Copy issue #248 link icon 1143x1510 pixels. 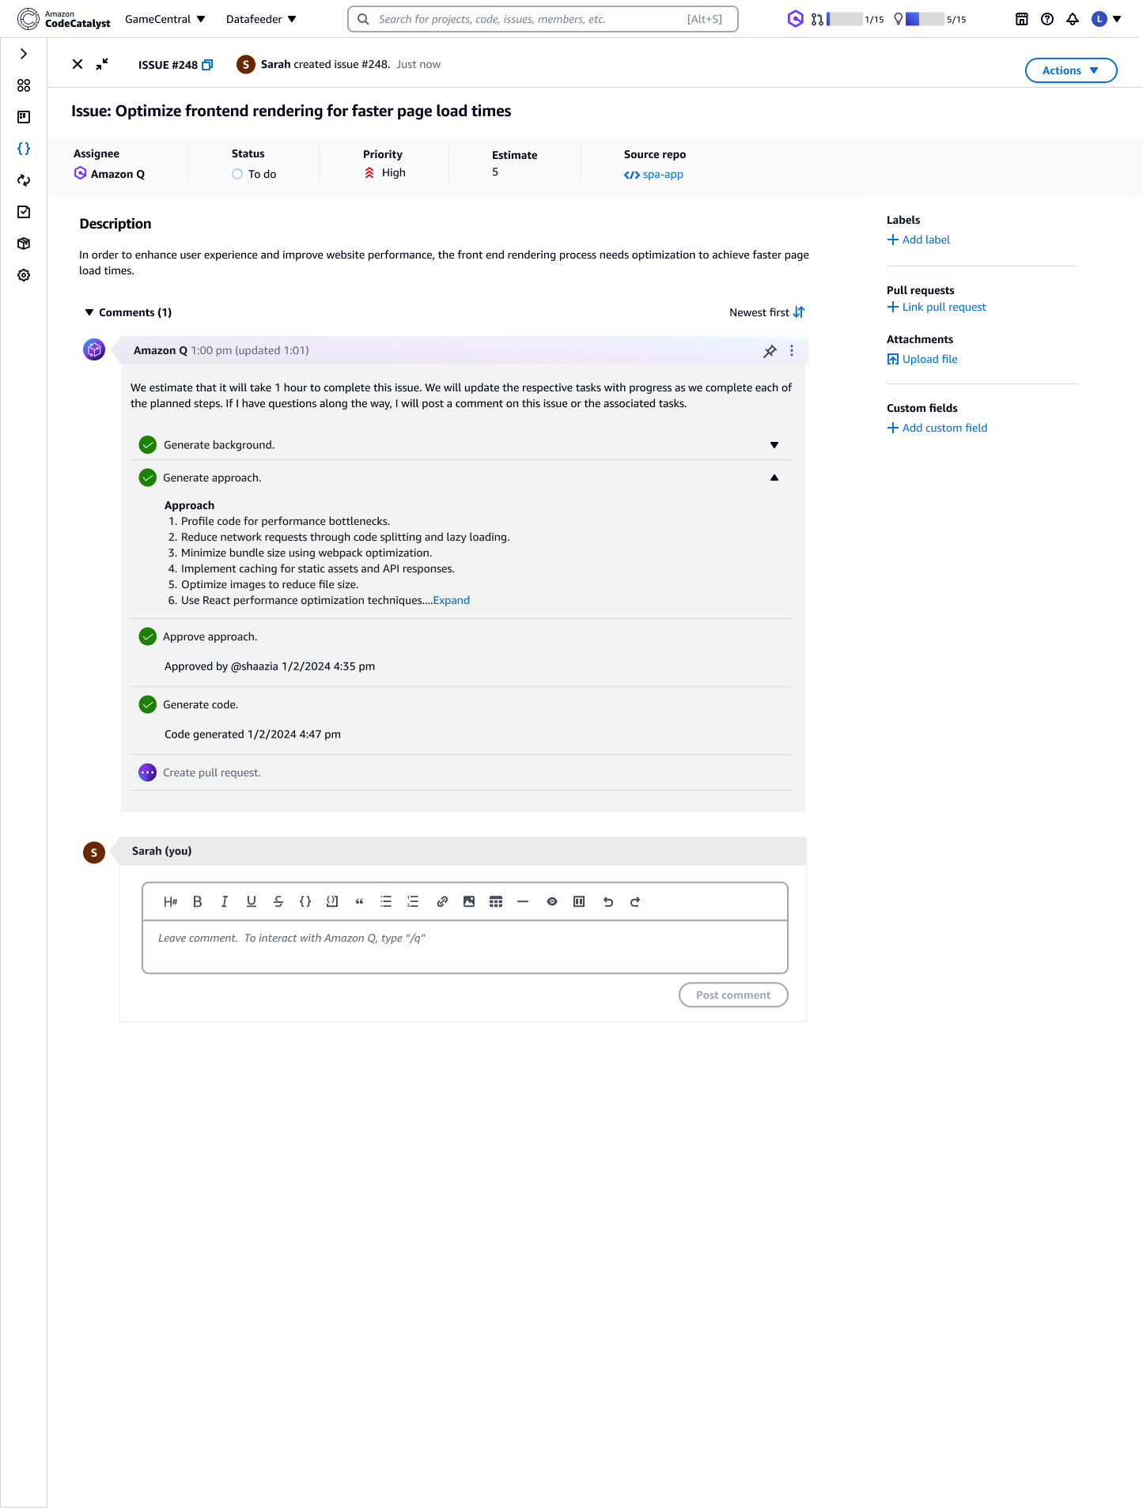(x=207, y=65)
